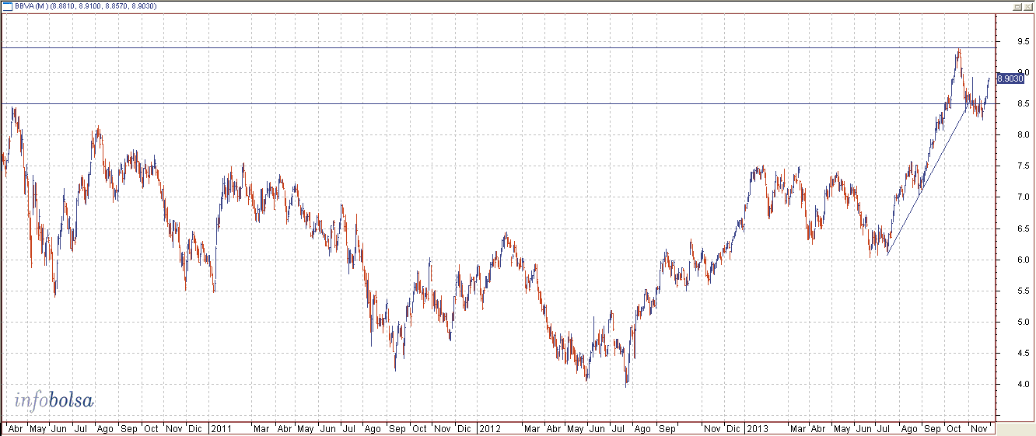The height and width of the screenshot is (436, 1036).
Task: Click the 2012 year label on date axis
Action: tap(489, 428)
